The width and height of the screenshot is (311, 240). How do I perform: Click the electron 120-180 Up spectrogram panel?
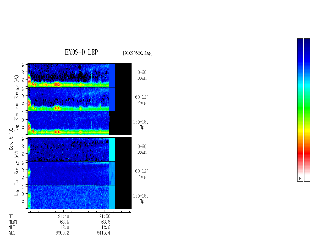(x=80, y=123)
